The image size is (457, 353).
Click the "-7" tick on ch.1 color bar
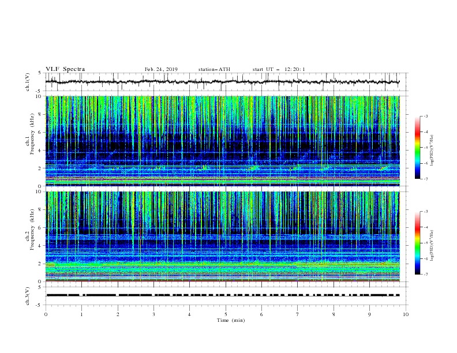point(425,179)
